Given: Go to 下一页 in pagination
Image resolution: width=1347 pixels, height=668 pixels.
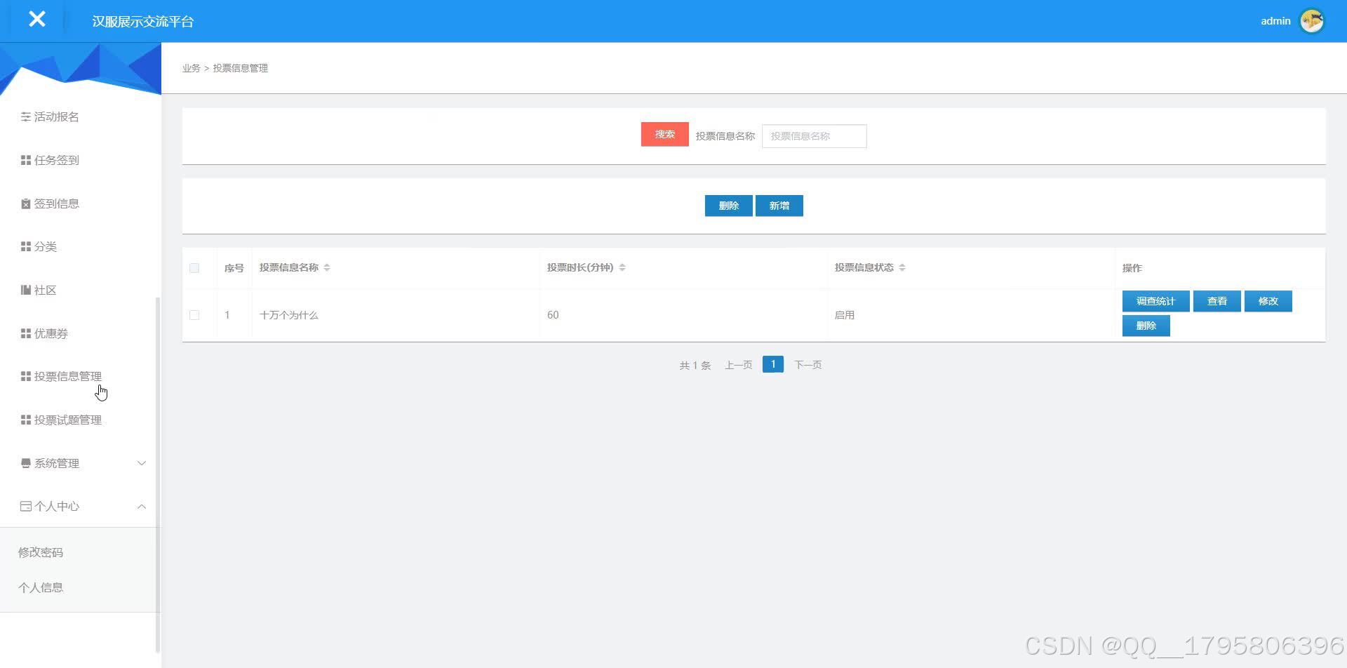Looking at the screenshot, I should (807, 365).
